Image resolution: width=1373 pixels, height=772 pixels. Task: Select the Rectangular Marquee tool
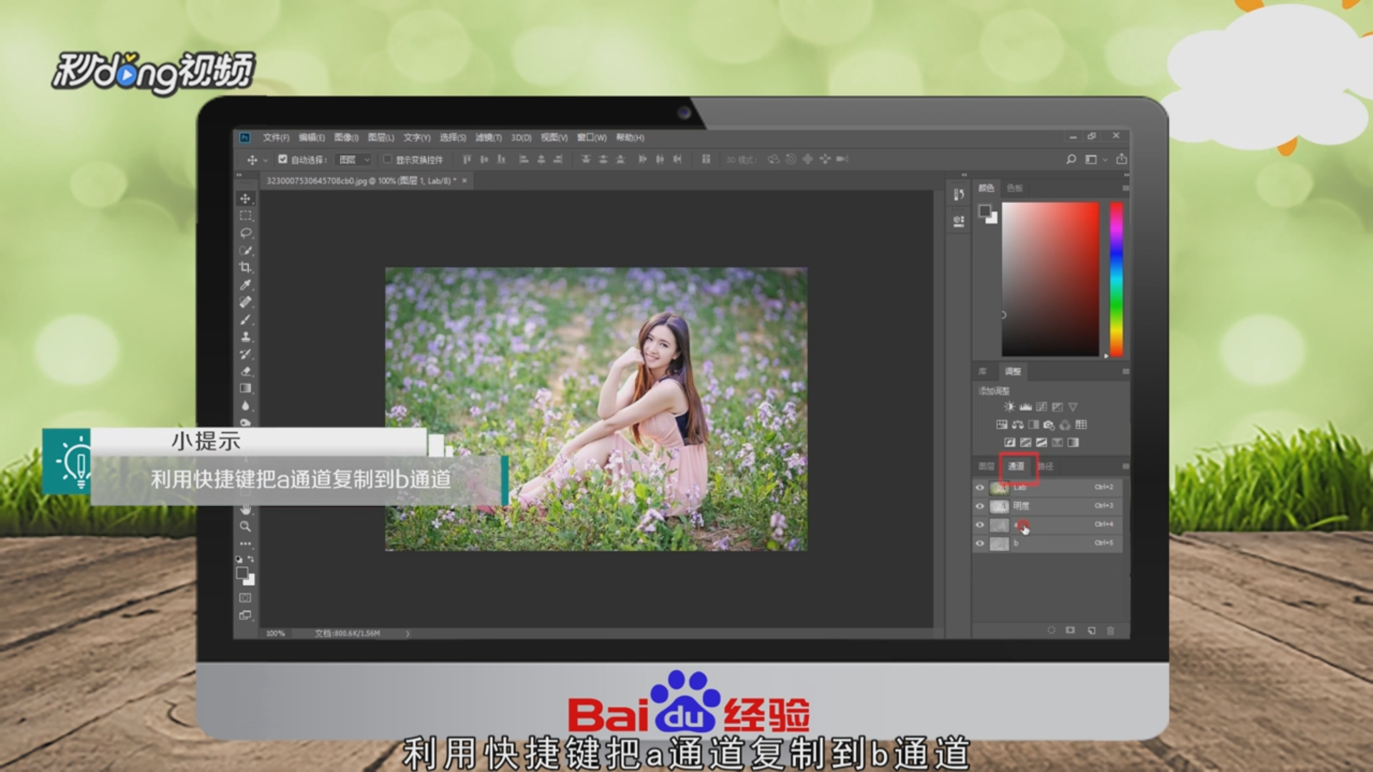(245, 215)
